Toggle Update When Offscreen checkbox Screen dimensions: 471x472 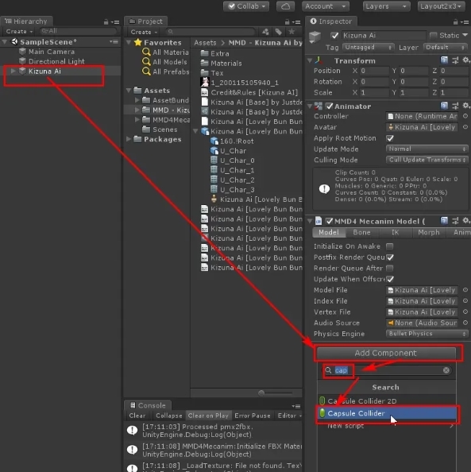390,279
